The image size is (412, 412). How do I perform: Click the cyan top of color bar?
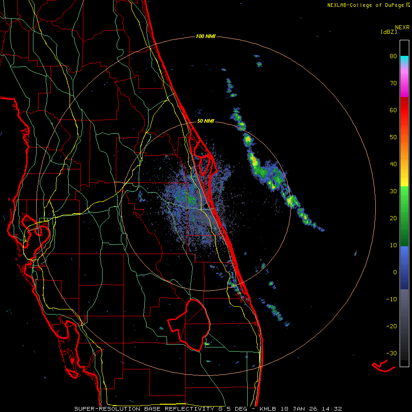(x=404, y=60)
